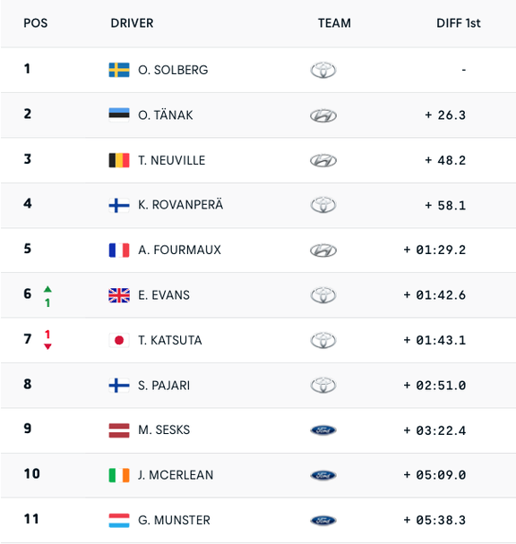Click the DIFF 1st column header
Image resolution: width=516 pixels, height=544 pixels.
459,23
